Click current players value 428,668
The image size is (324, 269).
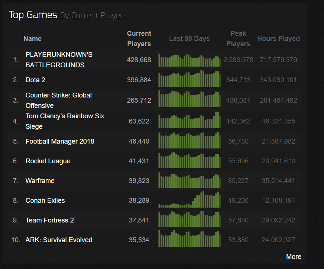point(139,60)
